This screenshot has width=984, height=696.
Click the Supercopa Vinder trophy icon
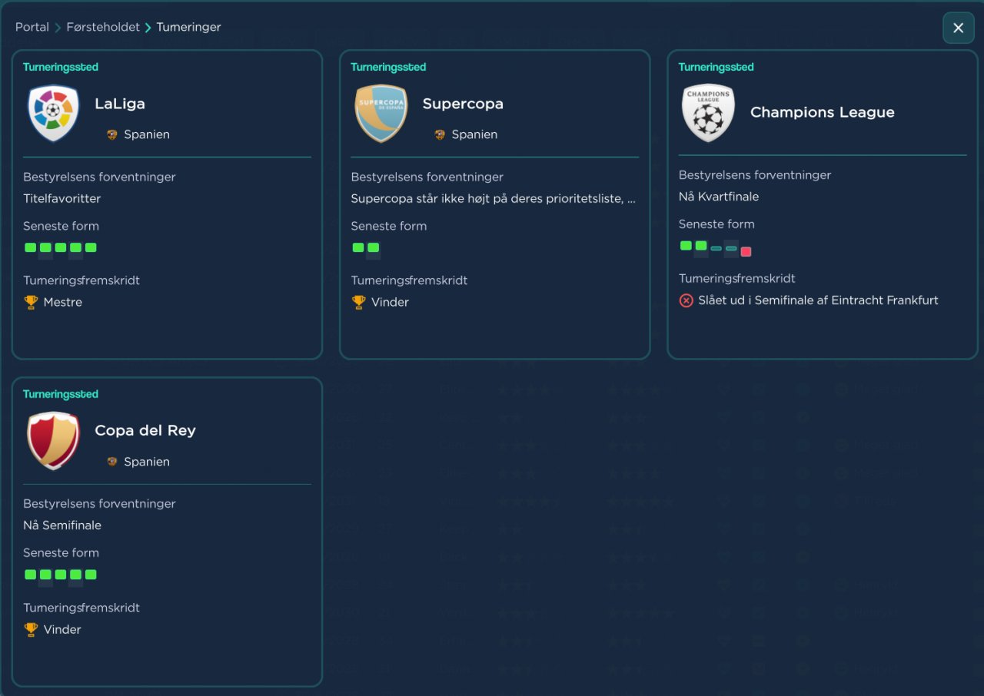pos(358,302)
